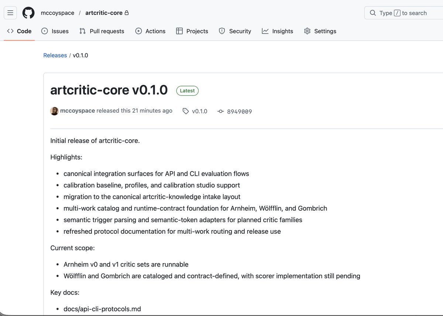Screen dimensions: 443x316
Task: Click 'semantic trigger parsing' bullet
Action: click(183, 220)
